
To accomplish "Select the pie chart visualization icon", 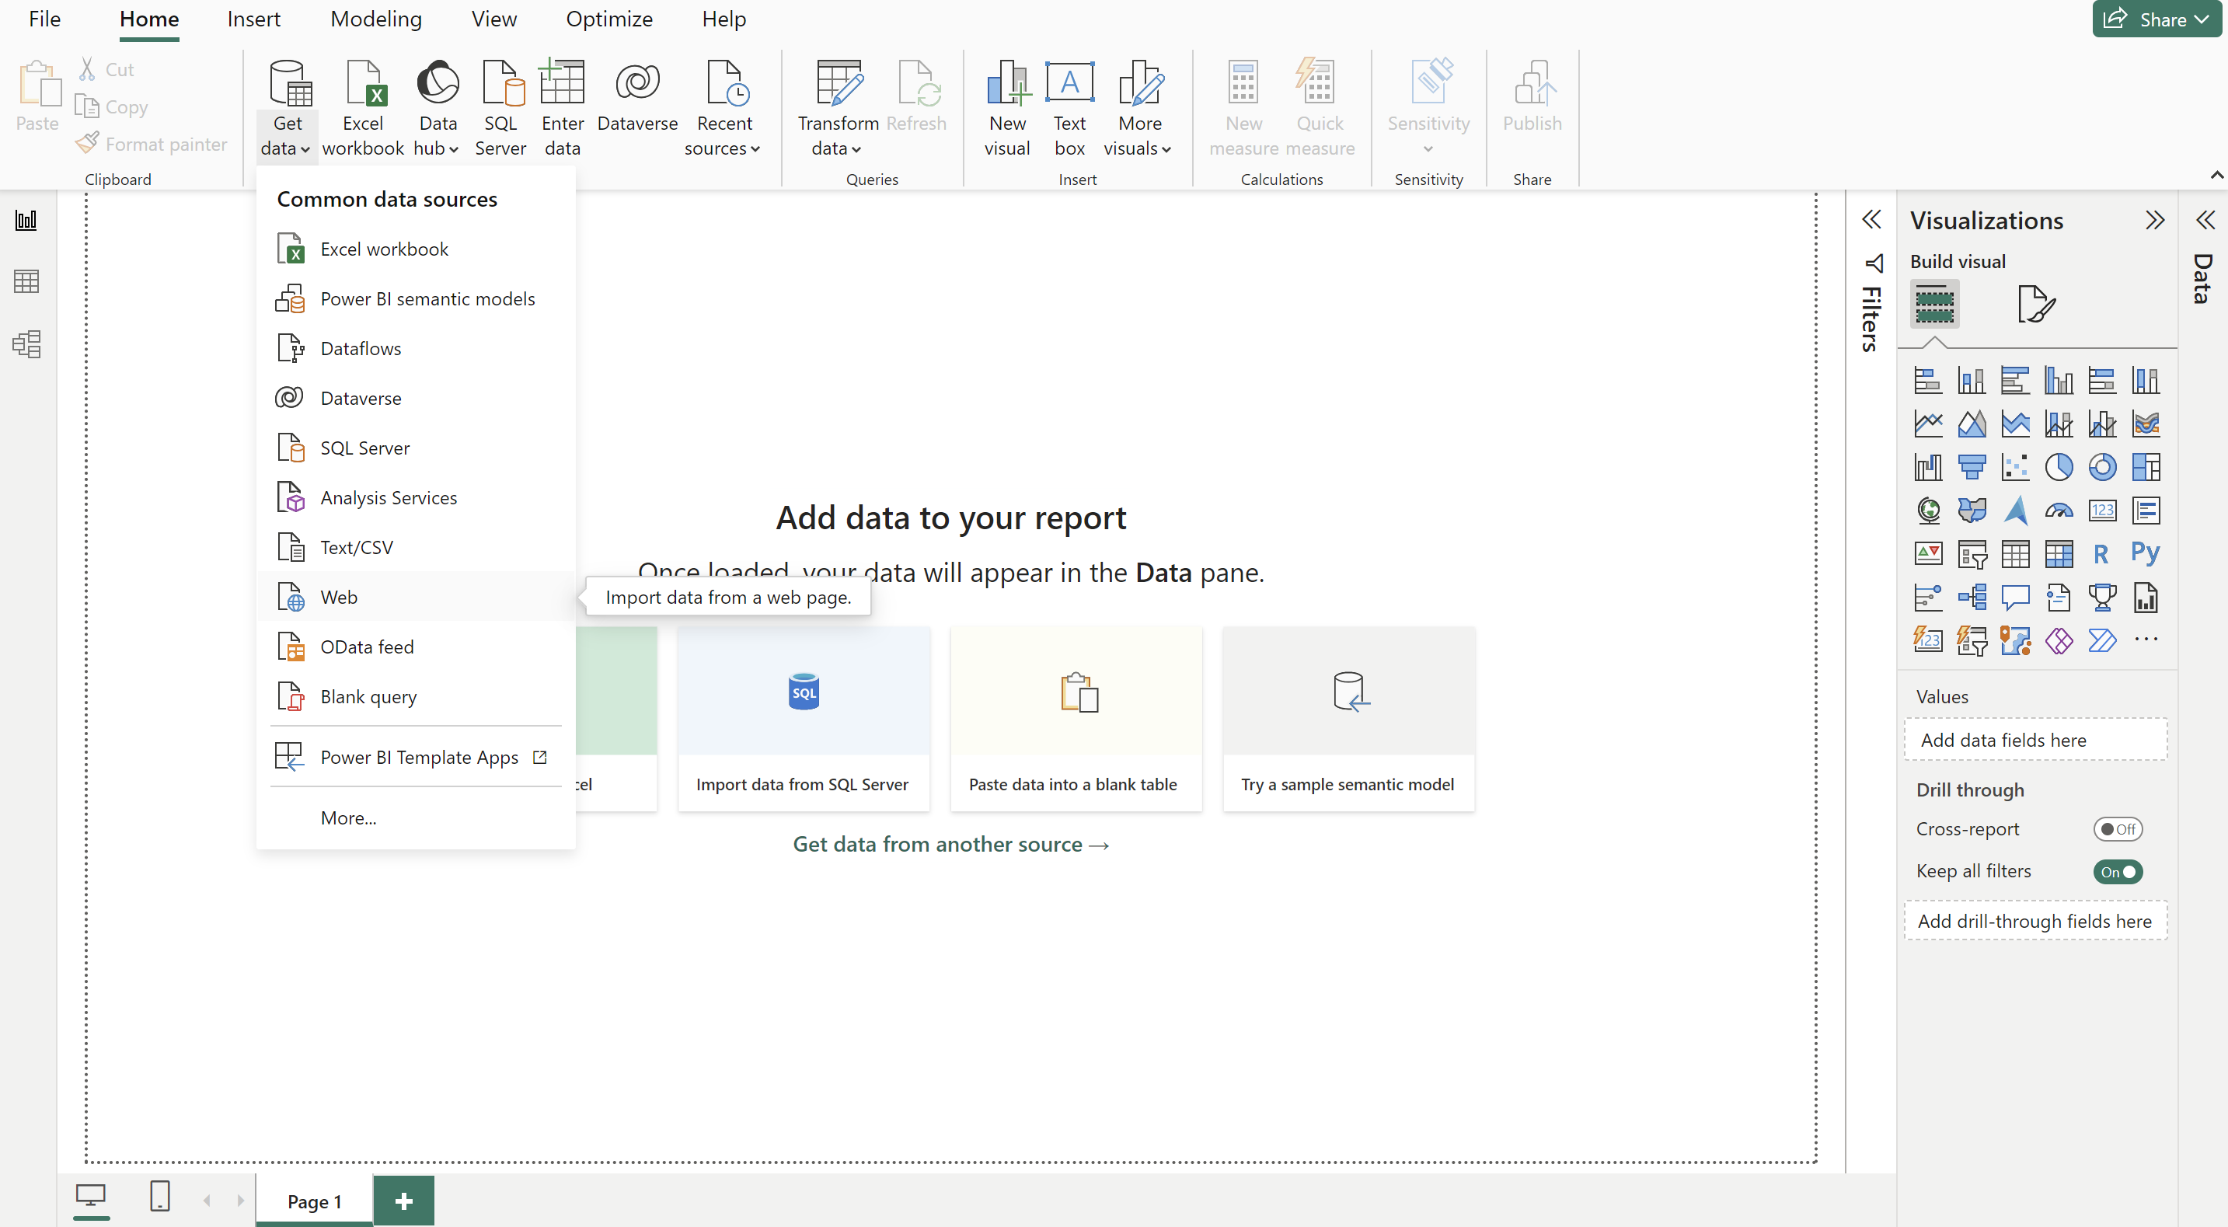I will [2059, 467].
